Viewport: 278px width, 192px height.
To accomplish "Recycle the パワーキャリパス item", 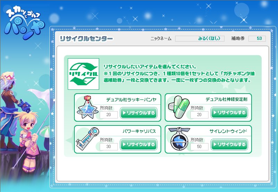I will click(139, 145).
